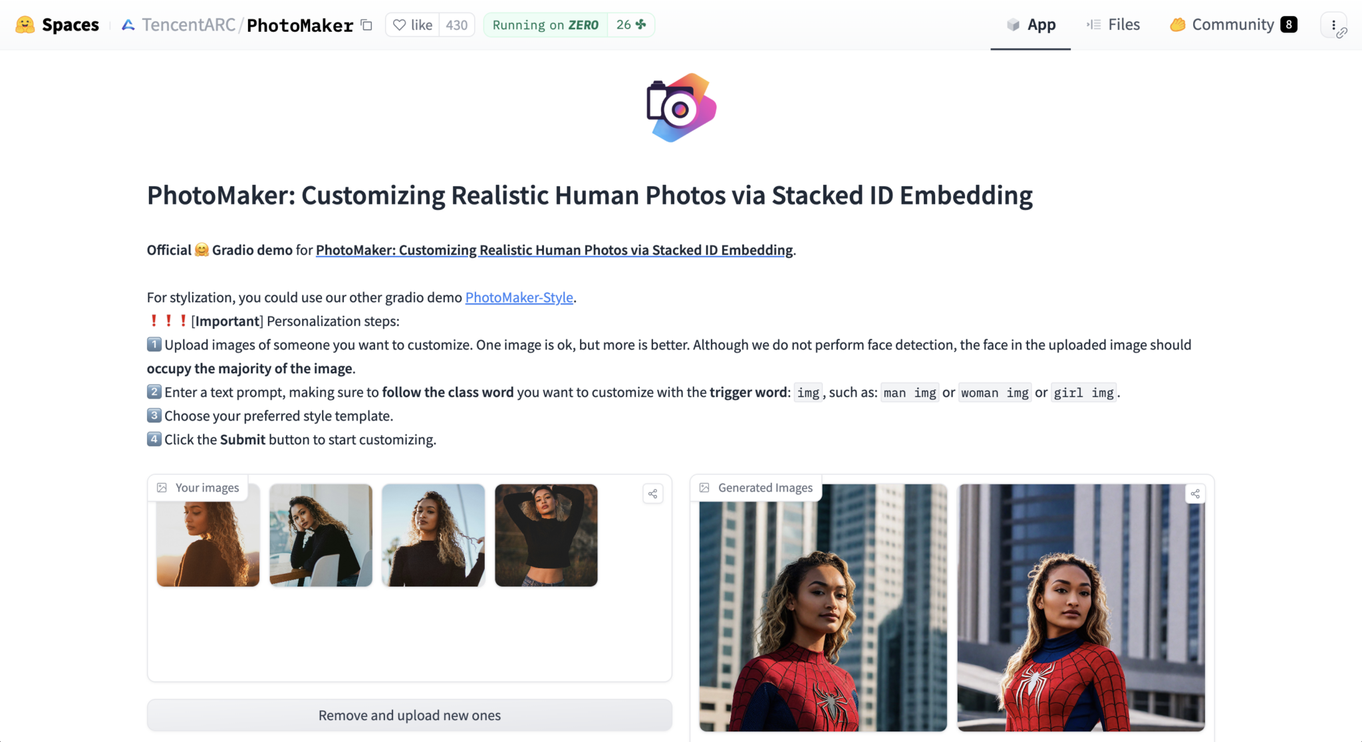Open the left generated Spider-Man image

(823, 608)
